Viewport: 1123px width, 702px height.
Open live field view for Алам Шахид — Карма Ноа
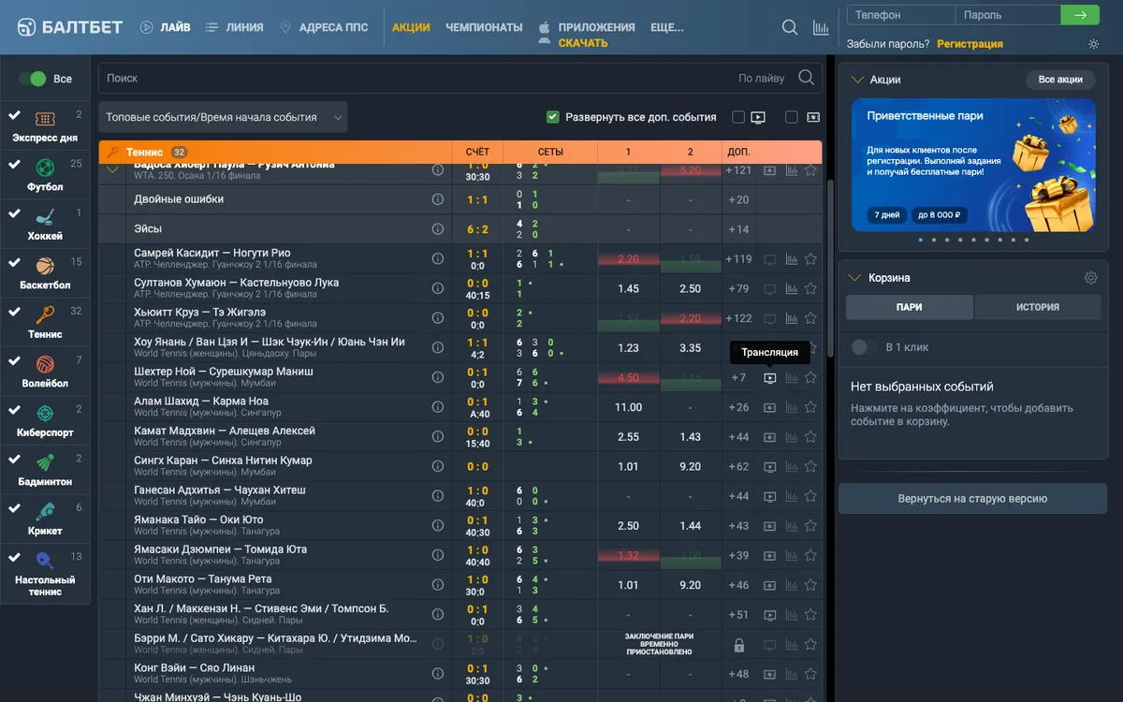pos(770,408)
